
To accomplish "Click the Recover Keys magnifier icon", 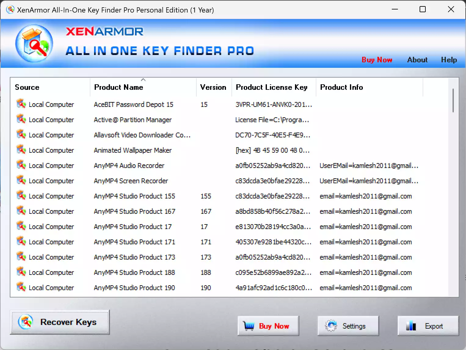I will point(25,322).
